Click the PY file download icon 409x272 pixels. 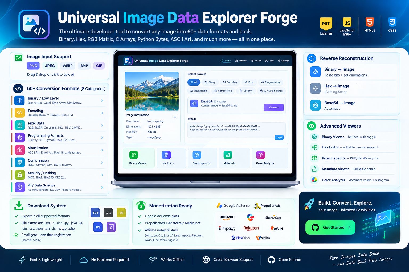[x=98, y=227]
